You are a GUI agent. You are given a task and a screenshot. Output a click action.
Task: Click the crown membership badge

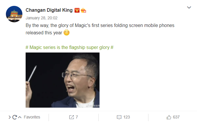pyautogui.click(x=83, y=10)
